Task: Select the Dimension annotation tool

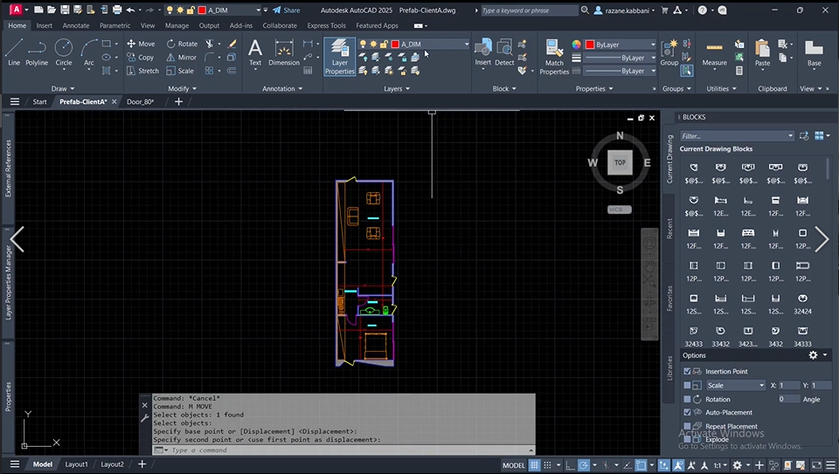Action: (284, 52)
